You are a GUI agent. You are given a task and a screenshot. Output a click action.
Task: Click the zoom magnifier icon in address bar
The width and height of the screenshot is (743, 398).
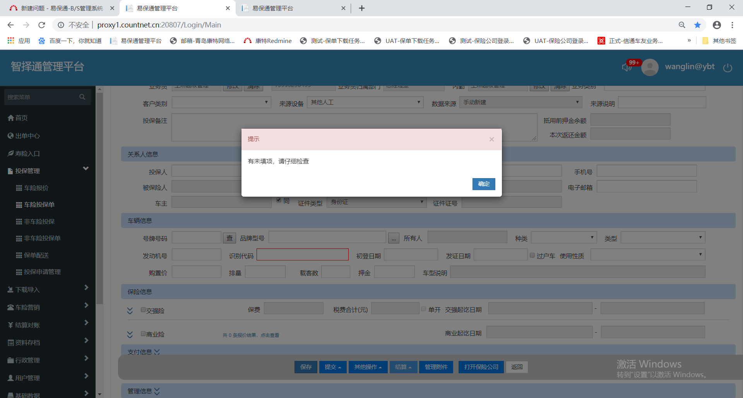(x=682, y=25)
